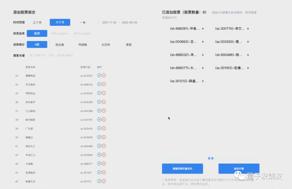Click the 股票代码 column header
Image resolution: width=292 pixels, height=189 pixels.
click(x=85, y=67)
